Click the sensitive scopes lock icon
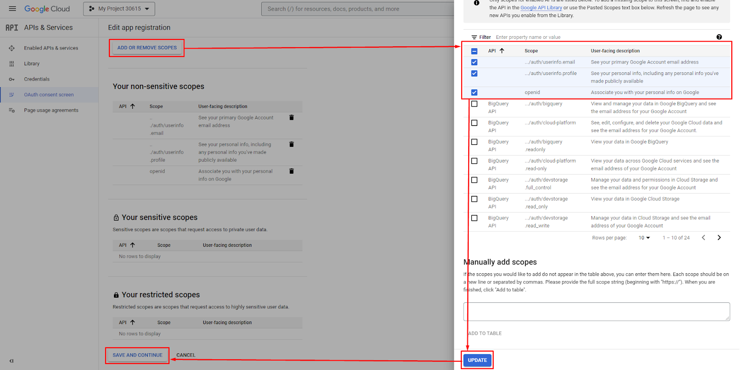The image size is (741, 370). click(x=116, y=218)
